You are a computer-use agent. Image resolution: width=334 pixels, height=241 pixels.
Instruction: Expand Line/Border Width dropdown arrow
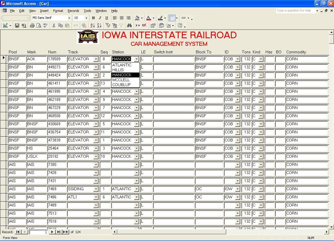pyautogui.click(x=188, y=18)
